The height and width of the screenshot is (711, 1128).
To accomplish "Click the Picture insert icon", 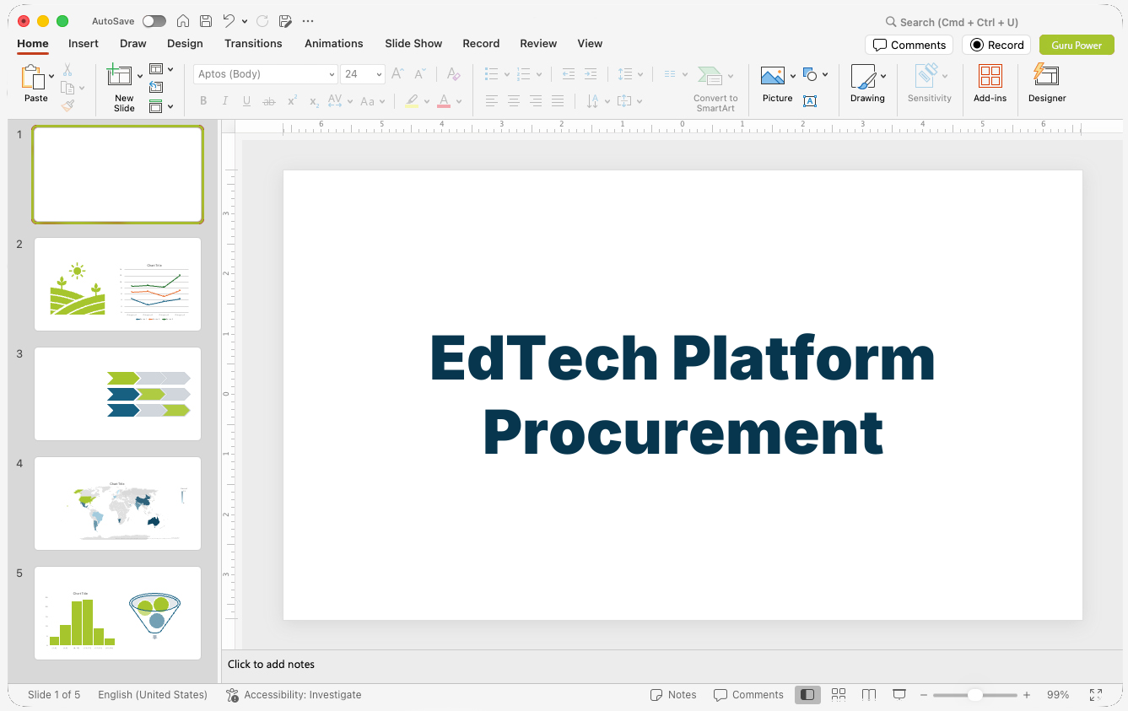I will 773,76.
